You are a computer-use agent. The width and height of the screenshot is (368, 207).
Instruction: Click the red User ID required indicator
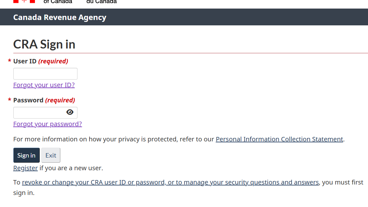pyautogui.click(x=53, y=61)
